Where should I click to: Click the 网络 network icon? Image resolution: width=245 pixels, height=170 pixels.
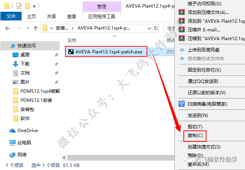(x=13, y=155)
